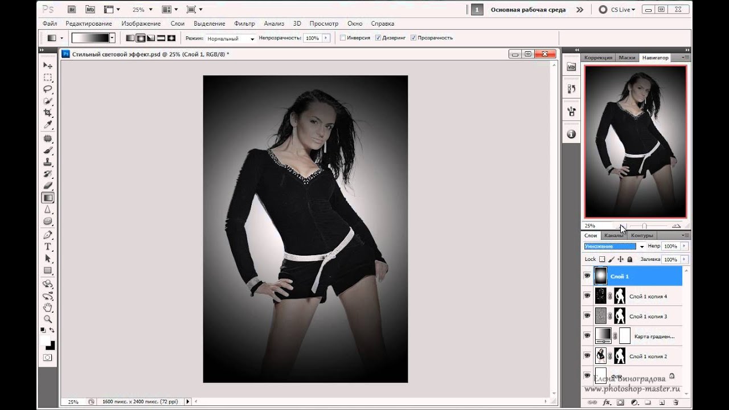The height and width of the screenshot is (410, 729).
Task: Select the Lasso tool
Action: [x=48, y=89]
